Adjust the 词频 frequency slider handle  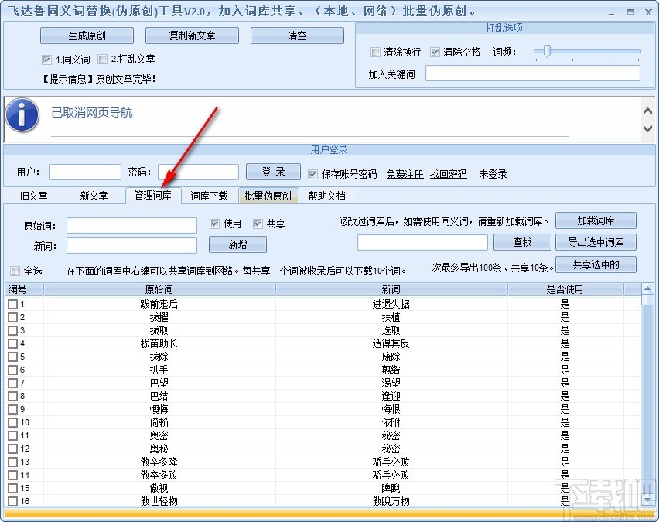[546, 51]
